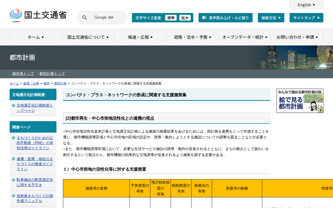Viewport: 333px width, 208px height.
Task: Set text size to 拡大
Action: point(185,18)
